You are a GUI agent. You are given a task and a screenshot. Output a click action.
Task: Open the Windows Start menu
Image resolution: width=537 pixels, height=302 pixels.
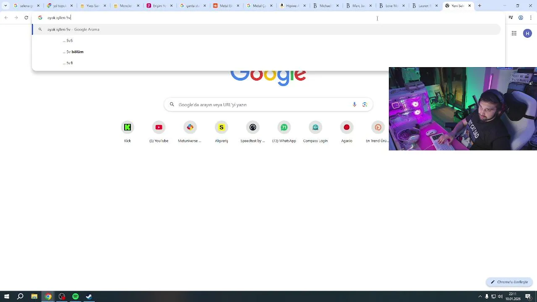(7, 297)
